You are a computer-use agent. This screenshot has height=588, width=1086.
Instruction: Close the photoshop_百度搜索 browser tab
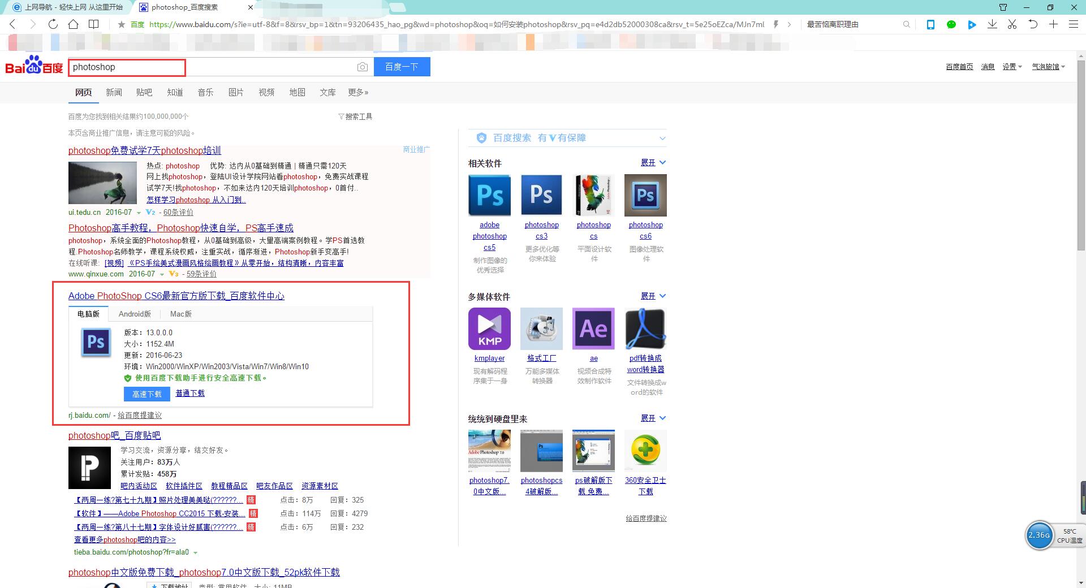coord(251,7)
